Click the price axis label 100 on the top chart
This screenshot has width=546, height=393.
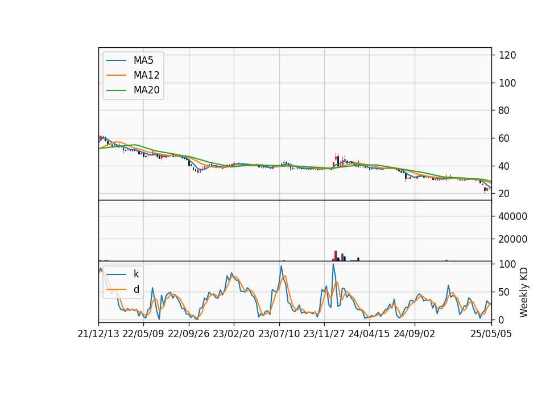pyautogui.click(x=507, y=83)
